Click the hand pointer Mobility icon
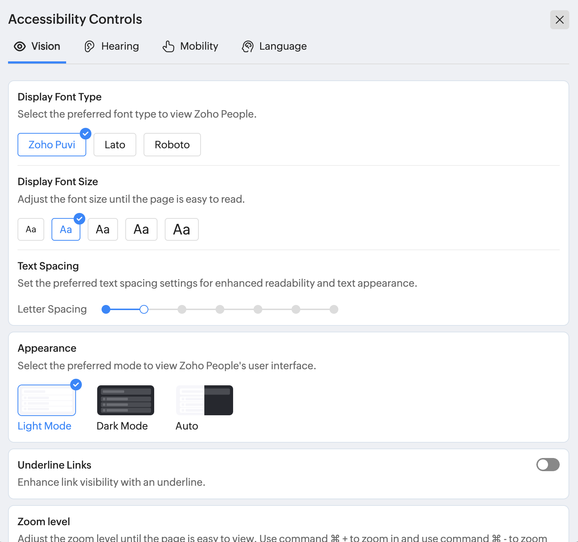 coord(168,46)
